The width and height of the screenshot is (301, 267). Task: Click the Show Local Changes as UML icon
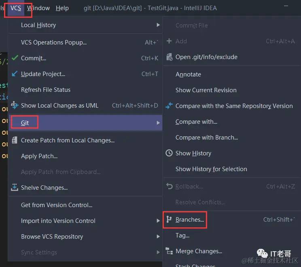(x=15, y=105)
